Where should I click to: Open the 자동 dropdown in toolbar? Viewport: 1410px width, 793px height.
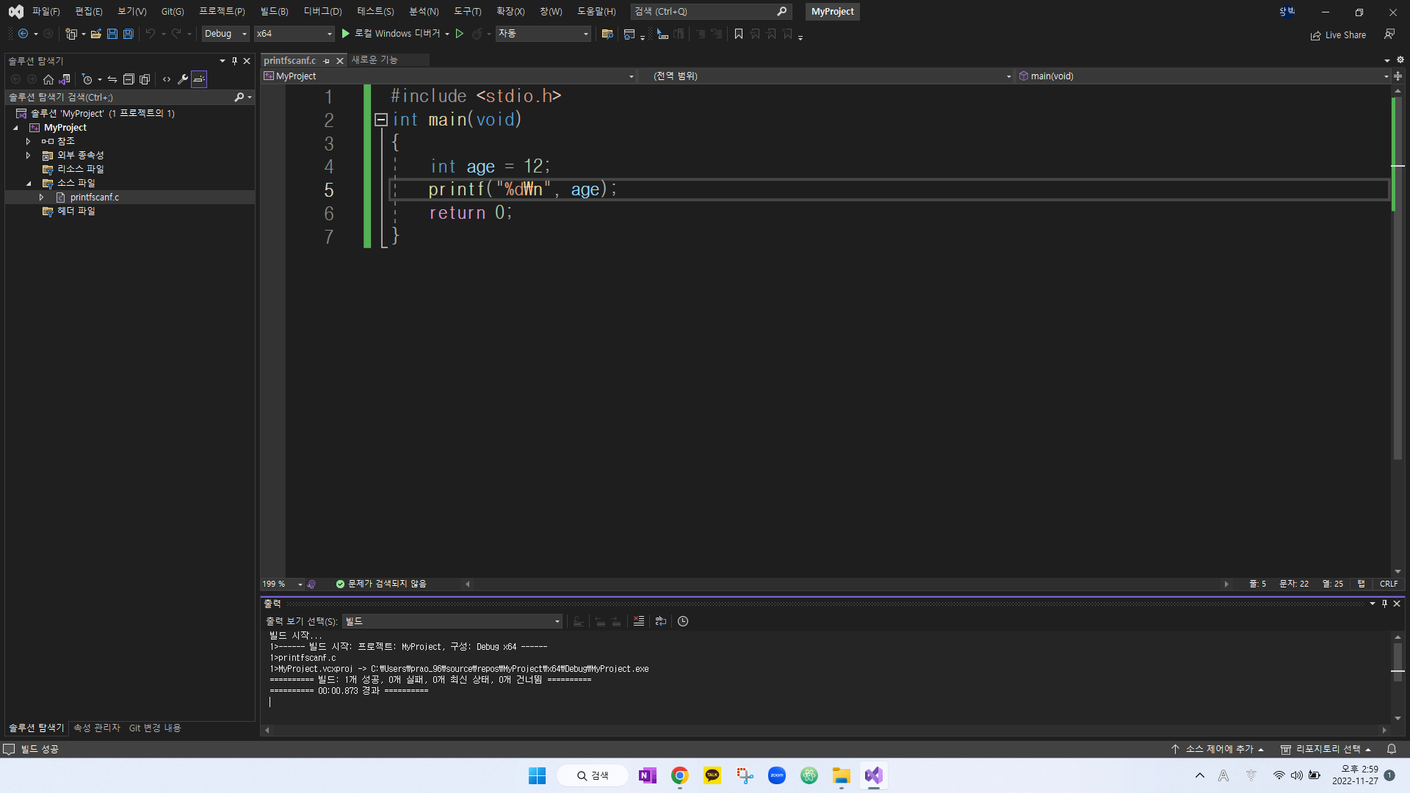543,34
